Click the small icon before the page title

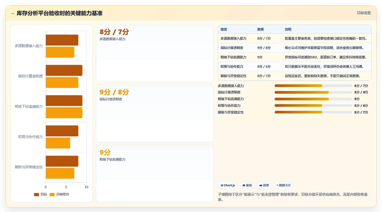[13, 13]
